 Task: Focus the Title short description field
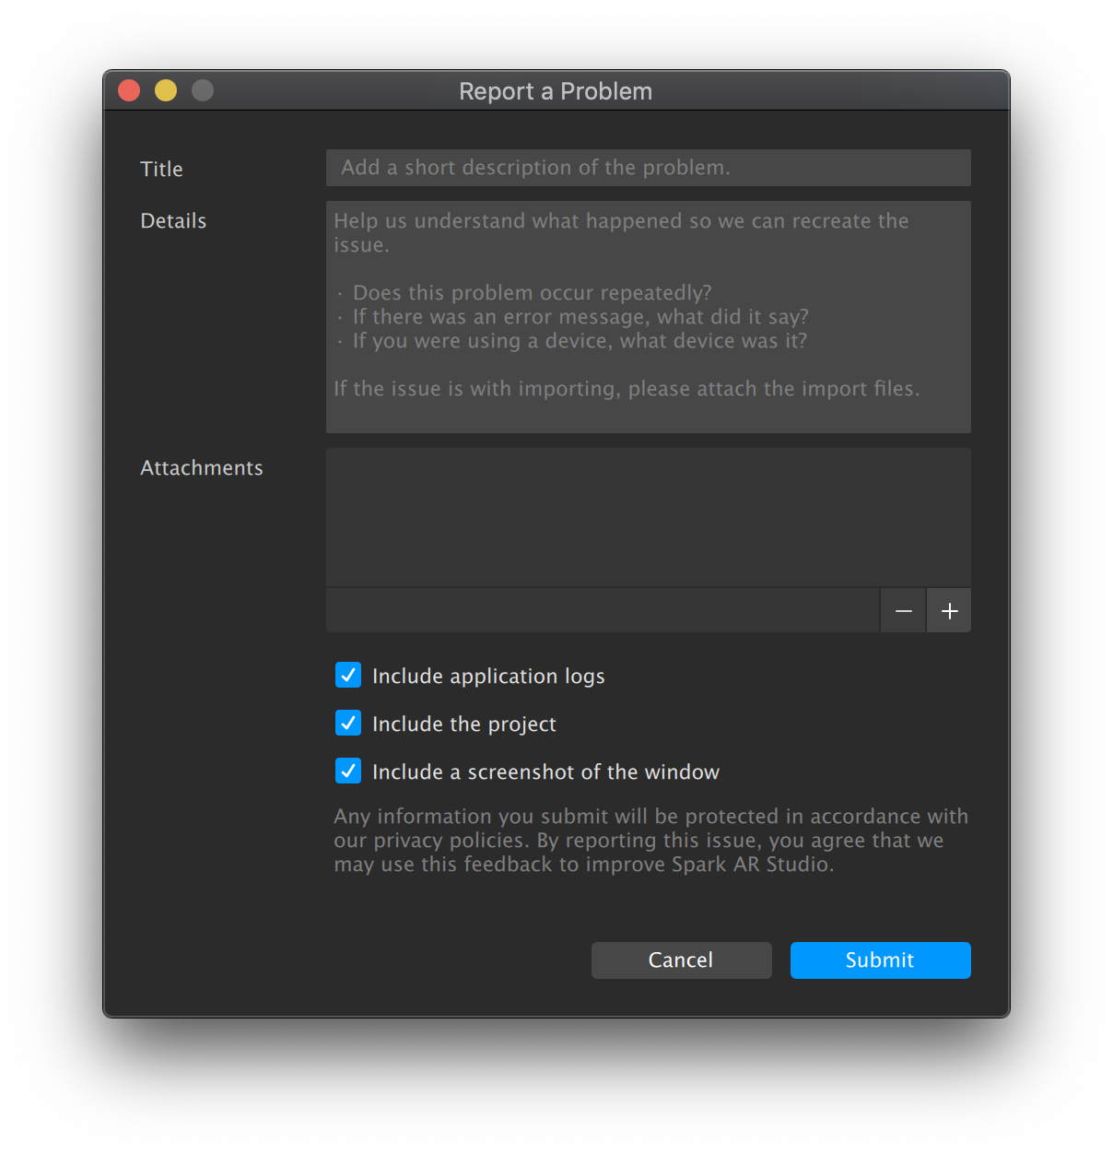(648, 168)
